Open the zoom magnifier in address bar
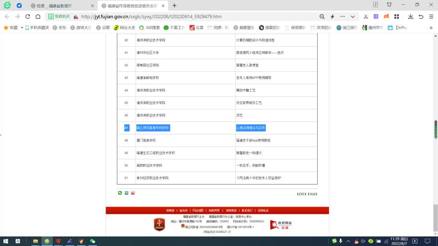 (x=322, y=17)
